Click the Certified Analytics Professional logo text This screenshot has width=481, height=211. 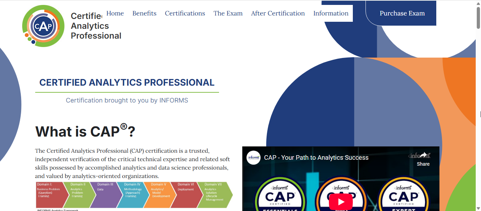point(96,26)
